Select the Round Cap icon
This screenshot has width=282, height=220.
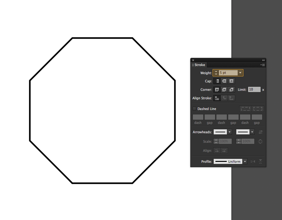click(x=224, y=81)
